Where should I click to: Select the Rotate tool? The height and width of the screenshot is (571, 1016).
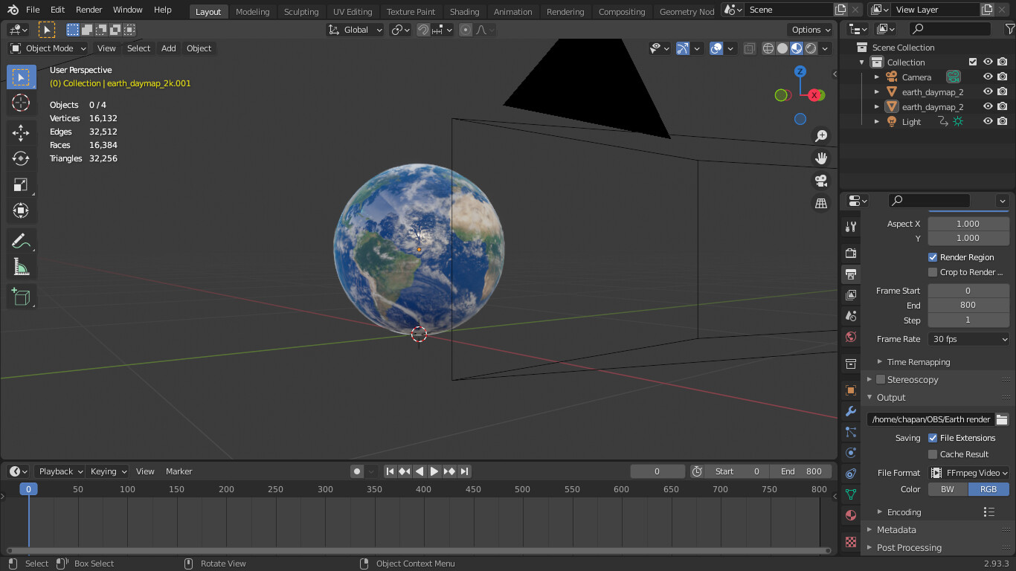click(21, 158)
